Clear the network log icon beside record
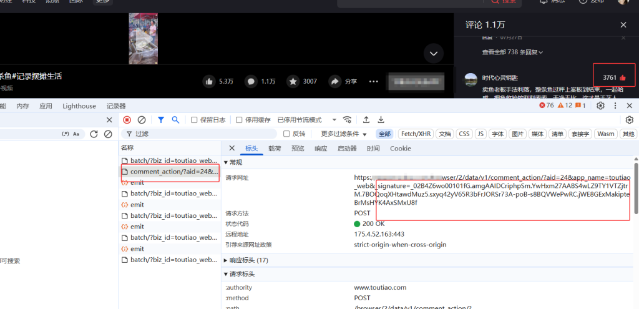Viewport: 639px width, 309px height. click(142, 120)
